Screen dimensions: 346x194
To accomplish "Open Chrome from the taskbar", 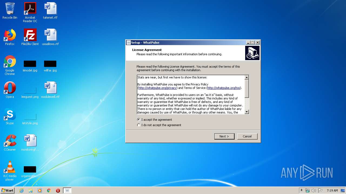I will point(49,190).
